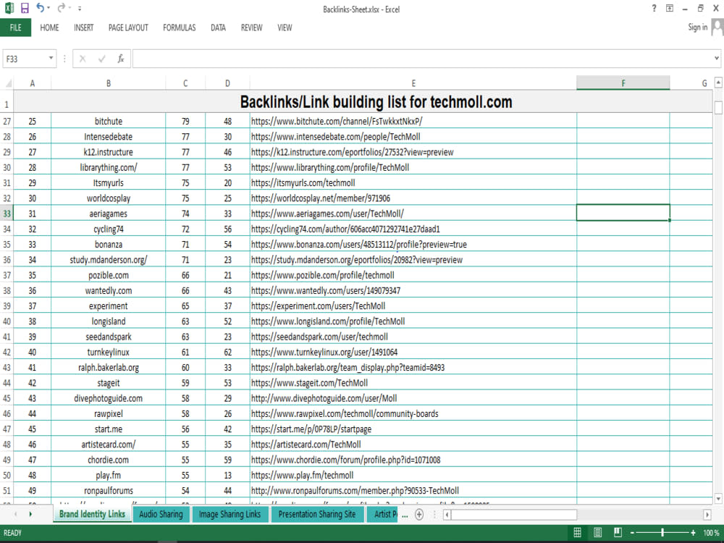Expand the Name Box dropdown arrow
The width and height of the screenshot is (724, 543).
[x=51, y=59]
